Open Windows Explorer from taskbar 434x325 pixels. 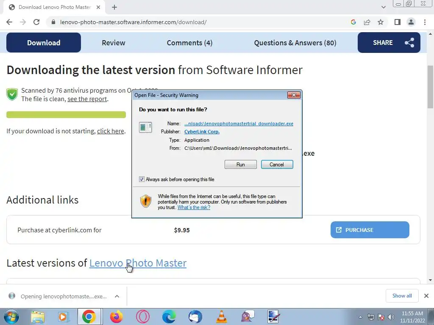(x=37, y=317)
